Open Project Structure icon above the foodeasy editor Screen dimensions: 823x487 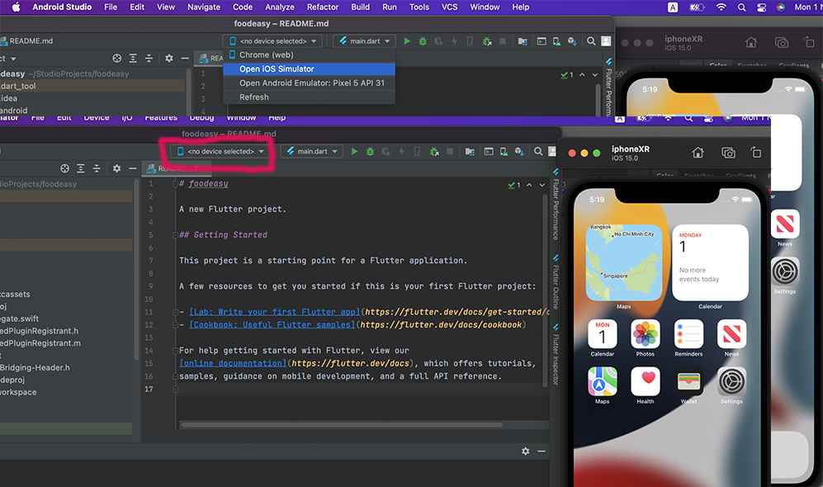click(470, 151)
